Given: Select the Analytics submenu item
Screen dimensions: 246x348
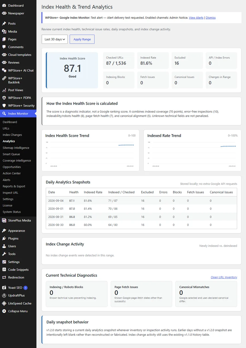Looking at the screenshot, I should coord(9,141).
